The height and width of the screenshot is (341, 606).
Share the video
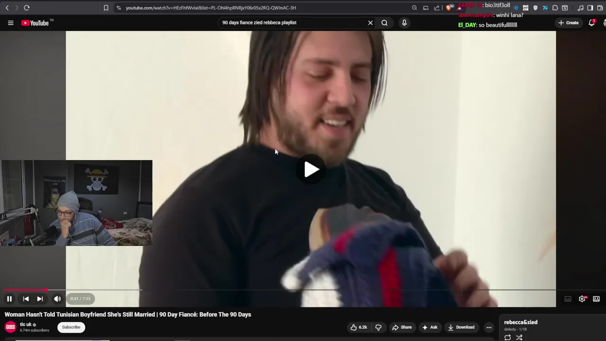click(x=401, y=327)
